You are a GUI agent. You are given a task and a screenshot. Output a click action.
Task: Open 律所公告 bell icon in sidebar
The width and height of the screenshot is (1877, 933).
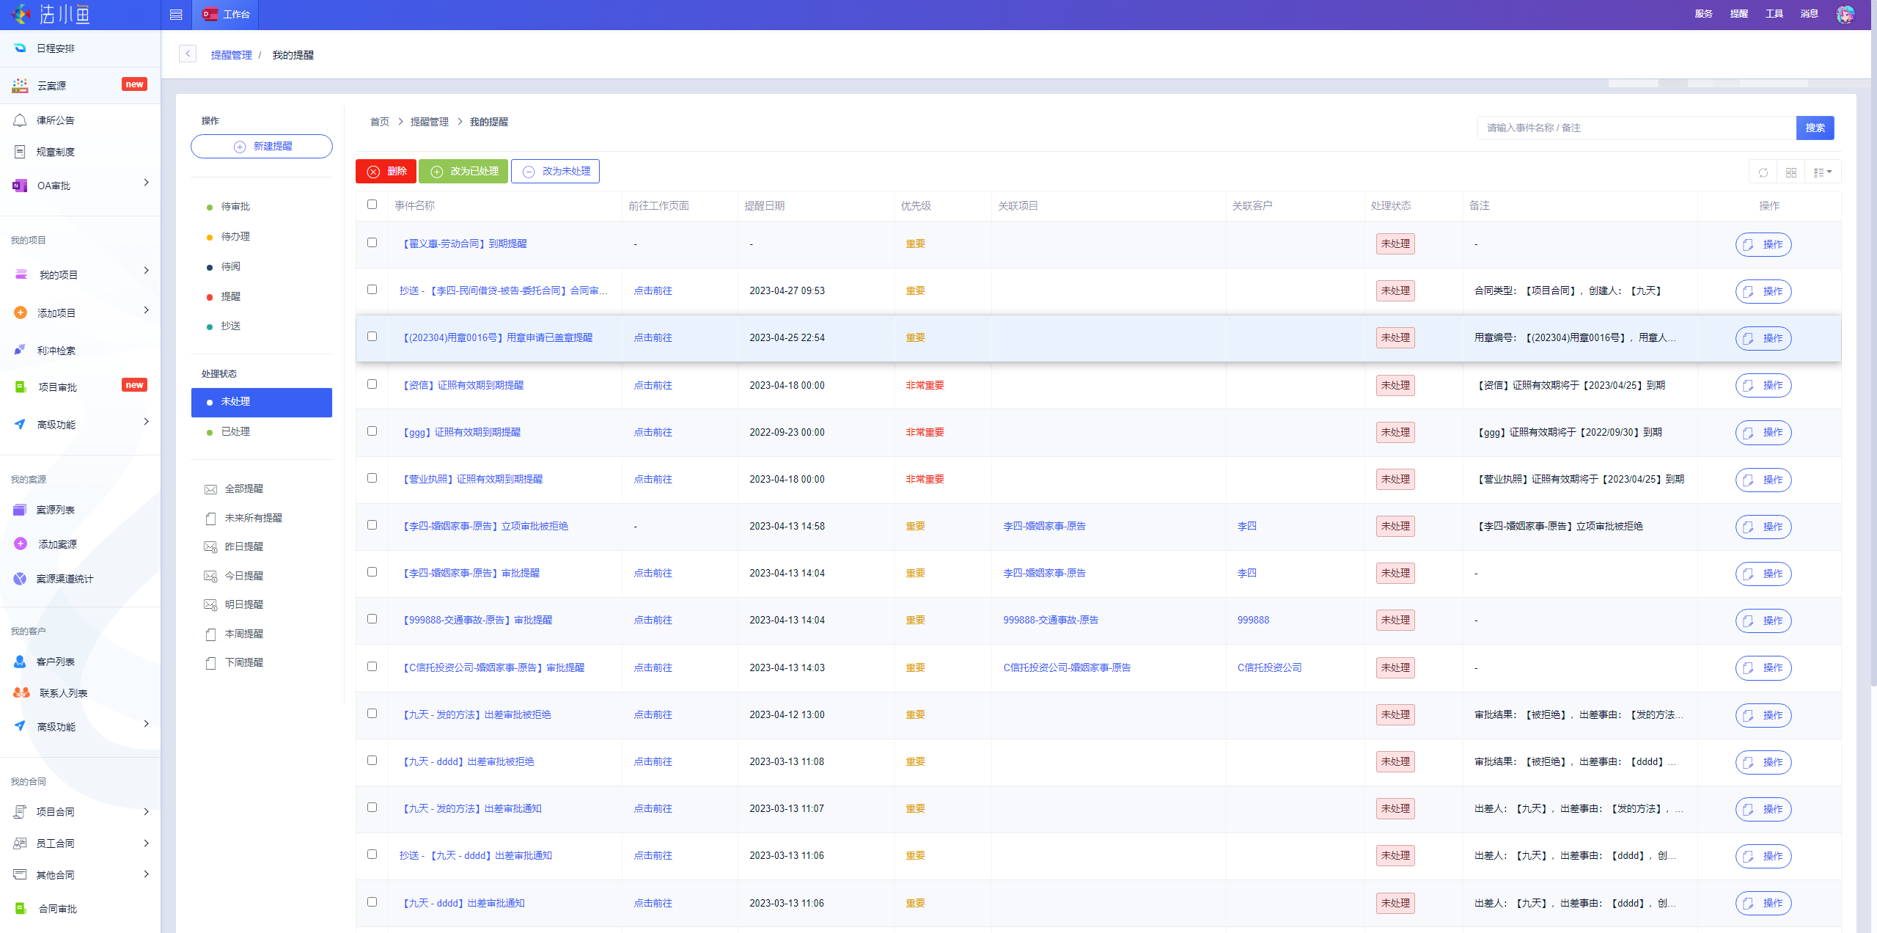point(21,120)
